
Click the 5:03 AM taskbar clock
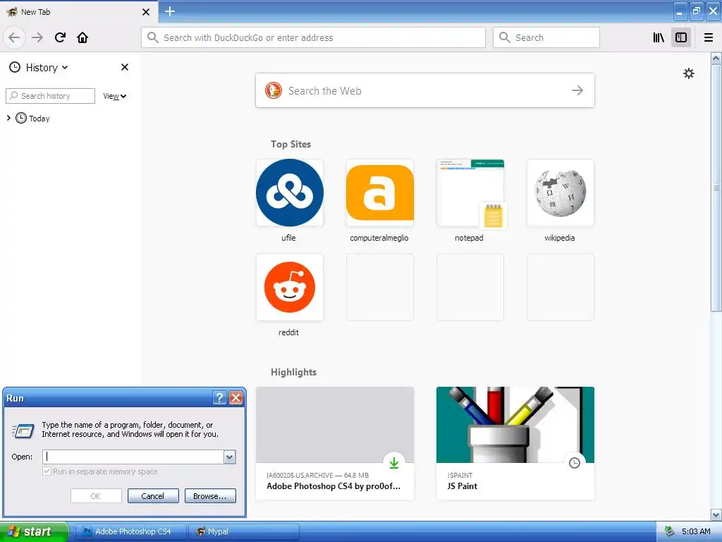pos(696,531)
